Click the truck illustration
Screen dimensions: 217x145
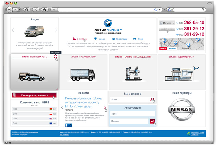[82, 75]
